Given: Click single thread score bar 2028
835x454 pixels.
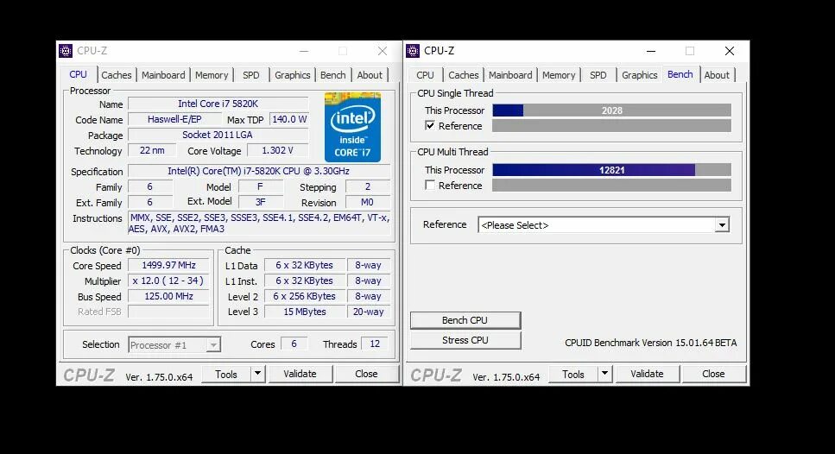Looking at the screenshot, I should [x=612, y=110].
